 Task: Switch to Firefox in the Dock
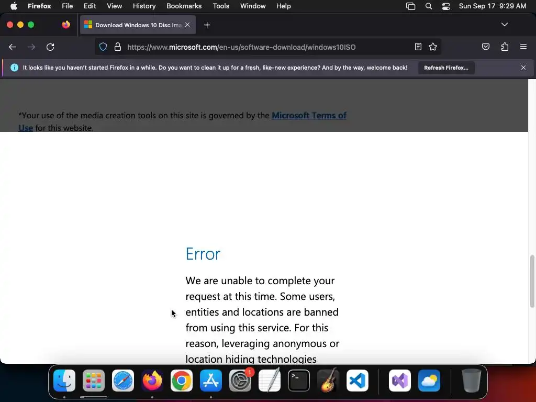[152, 381]
